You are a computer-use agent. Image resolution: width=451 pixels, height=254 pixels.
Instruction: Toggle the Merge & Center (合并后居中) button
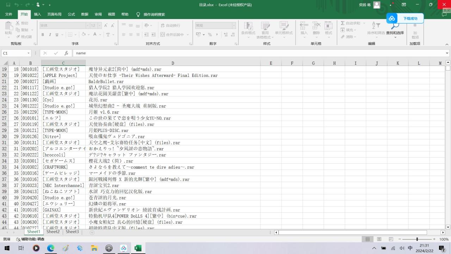172,35
